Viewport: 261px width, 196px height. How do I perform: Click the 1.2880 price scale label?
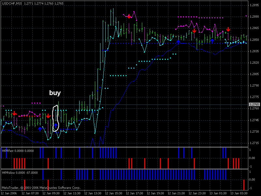[254, 17]
